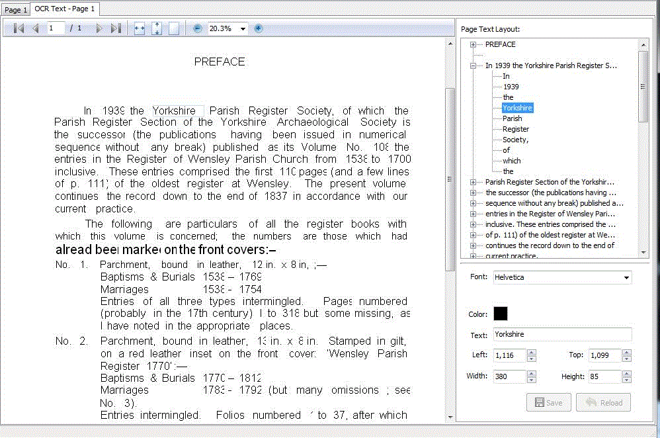This screenshot has height=438, width=660.
Task: Zoom in using the plus magnifier icon
Action: [257, 28]
